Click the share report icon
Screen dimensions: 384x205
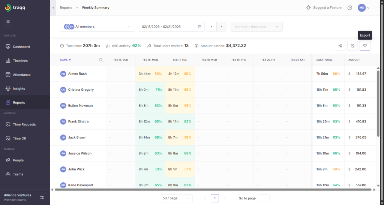click(x=340, y=46)
